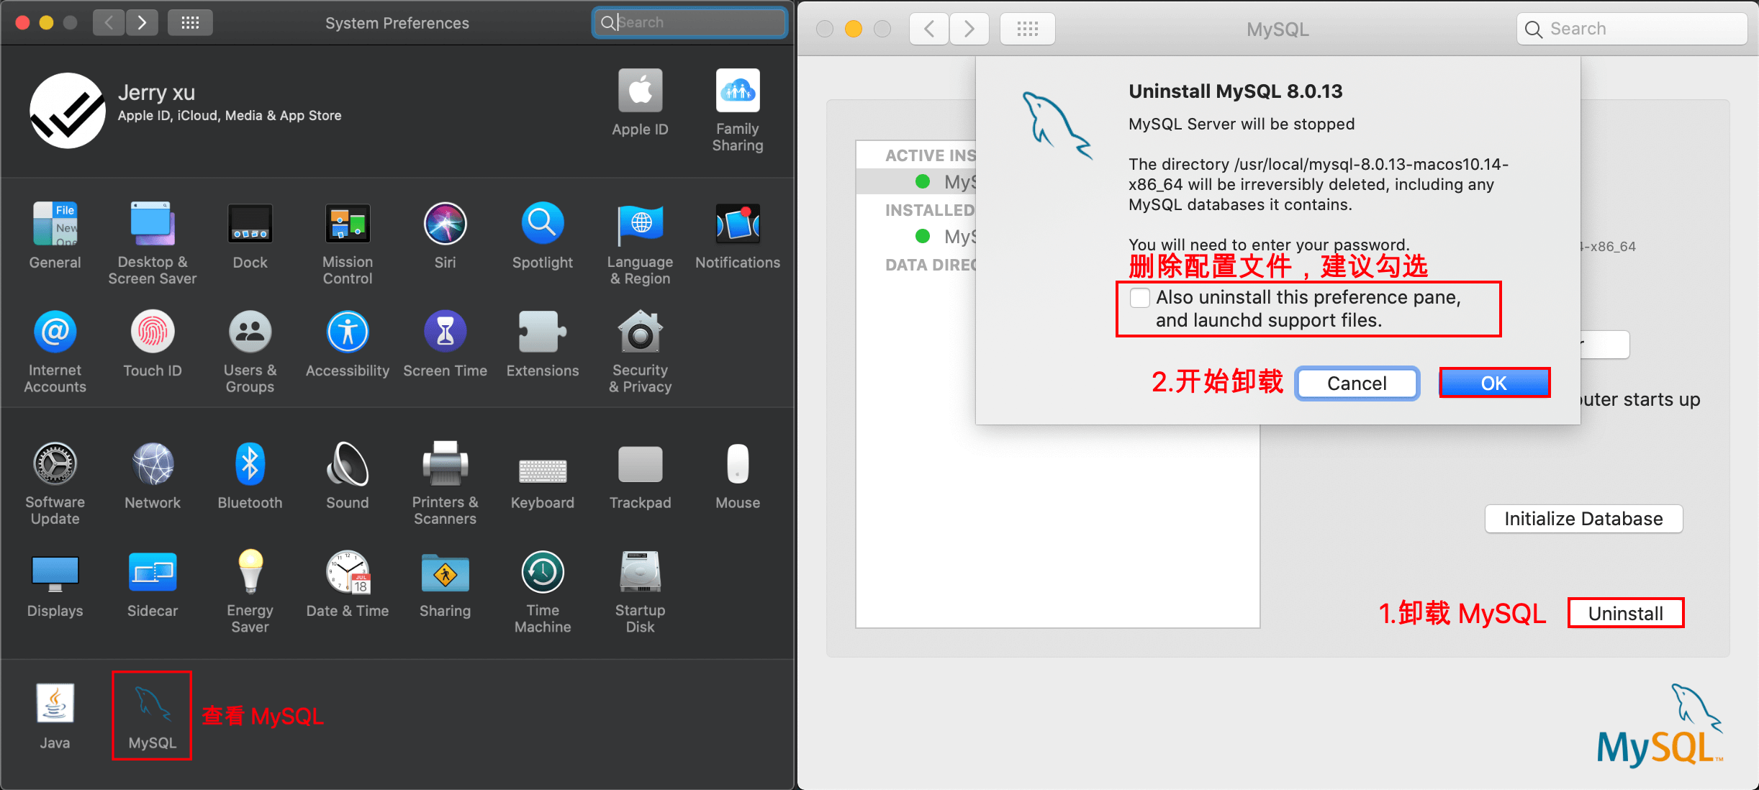This screenshot has height=790, width=1759.
Task: Show all panes from MySQL window
Action: coord(1028,29)
